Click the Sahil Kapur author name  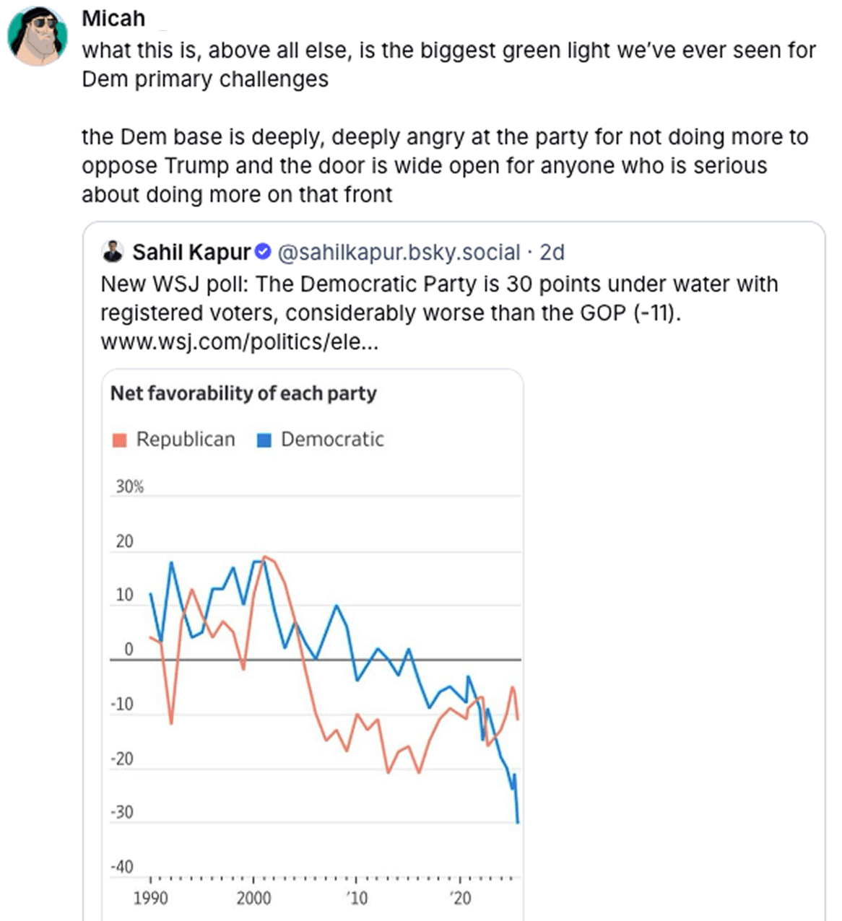[x=191, y=252]
